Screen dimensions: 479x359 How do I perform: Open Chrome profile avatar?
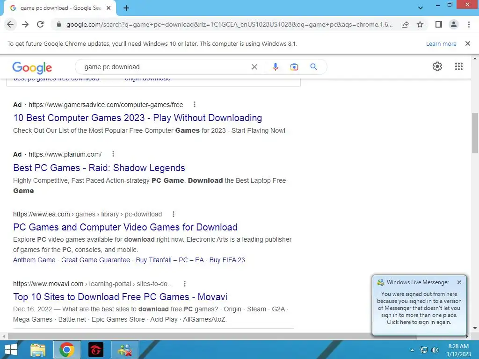[x=454, y=24]
